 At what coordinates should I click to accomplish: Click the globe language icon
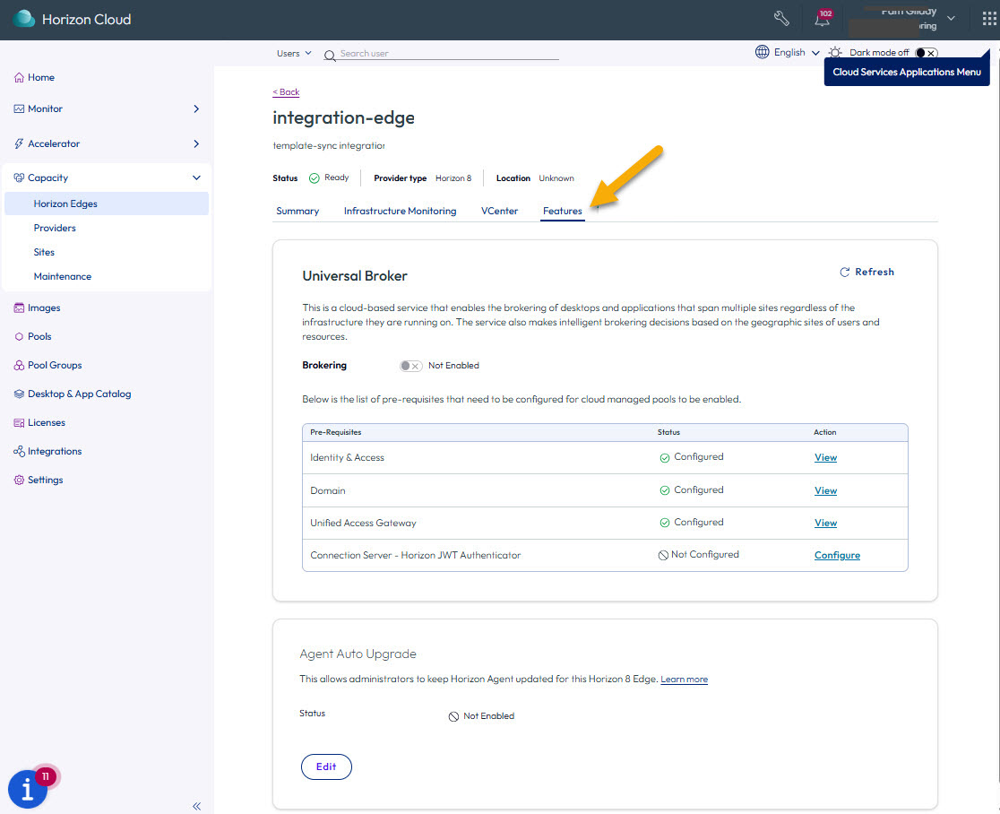763,52
